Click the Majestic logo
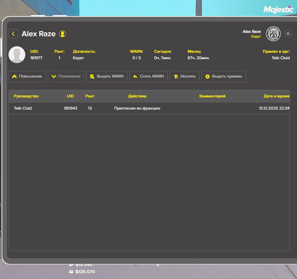This screenshot has width=297, height=279. point(278,10)
